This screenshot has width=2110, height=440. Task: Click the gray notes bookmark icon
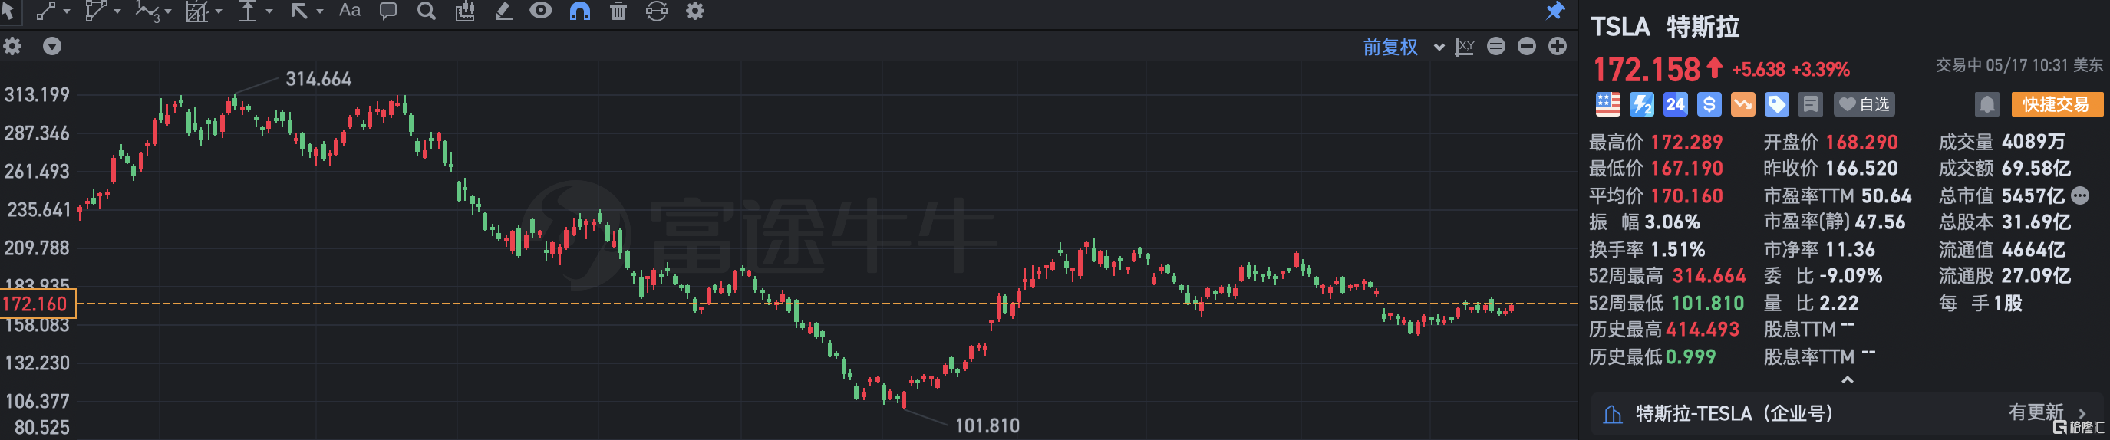click(x=1810, y=103)
